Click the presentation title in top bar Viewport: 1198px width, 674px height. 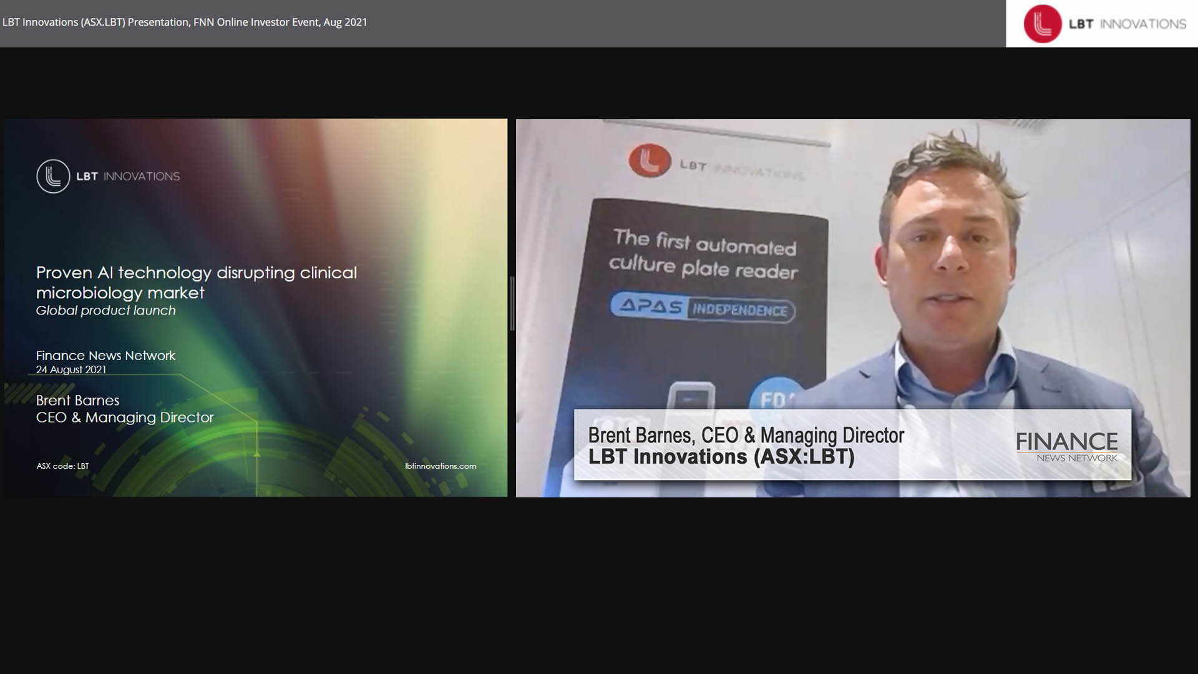[185, 22]
